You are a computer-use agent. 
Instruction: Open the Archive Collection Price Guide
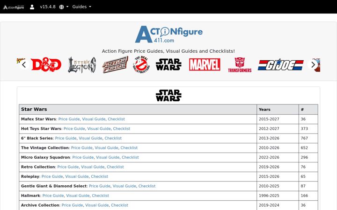point(72,205)
